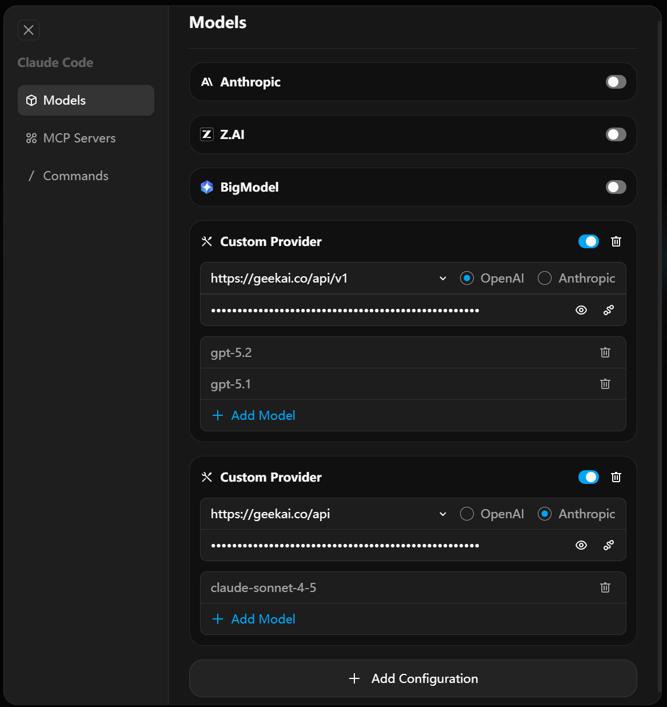Go to the Commands section

(x=75, y=176)
